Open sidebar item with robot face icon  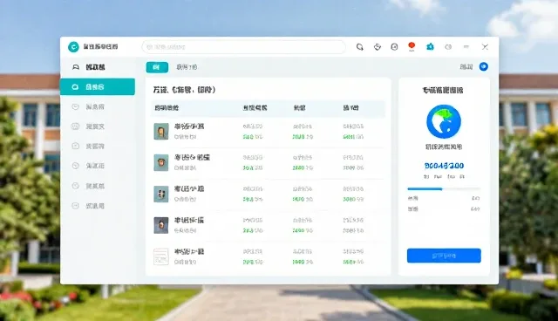coord(88,126)
